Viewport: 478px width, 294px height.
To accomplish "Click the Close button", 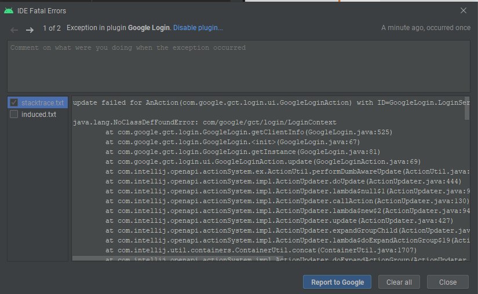I will pos(447,282).
